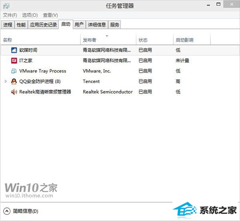Open the 查看(V) menu
Image resolution: width=240 pixels, height=221 pixels.
[50, 15]
